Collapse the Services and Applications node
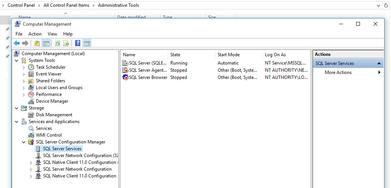391x188 pixels. pyautogui.click(x=17, y=122)
